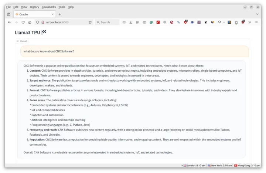The image size is (266, 173).
Task: Click 'Artificial intelligence and machine learning' bullet text
Action: pyautogui.click(x=58, y=120)
